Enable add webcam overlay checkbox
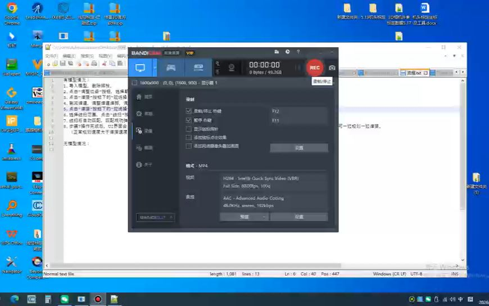 coord(188,146)
